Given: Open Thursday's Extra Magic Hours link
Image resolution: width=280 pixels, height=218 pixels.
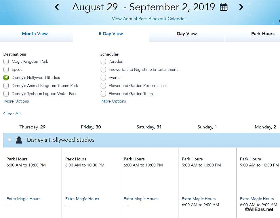Looking at the screenshot, I should click(x=23, y=199).
